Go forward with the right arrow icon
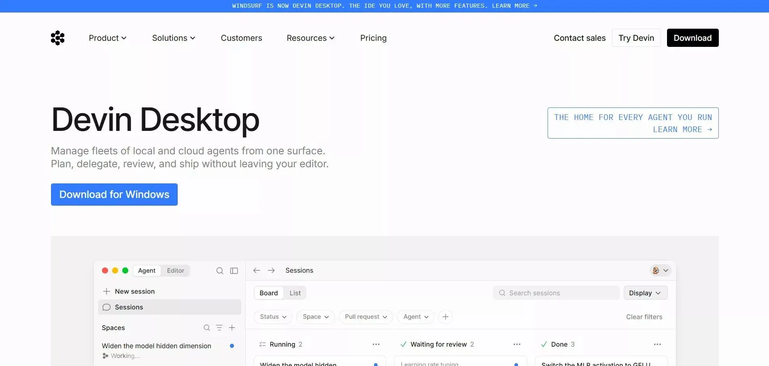 (271, 270)
